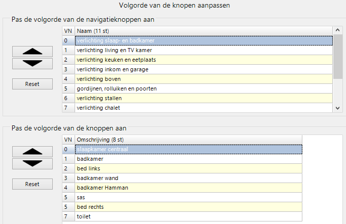Click scrollbar down arrow in navigation list
Viewport: 346px width, 224px height.
click(x=337, y=108)
